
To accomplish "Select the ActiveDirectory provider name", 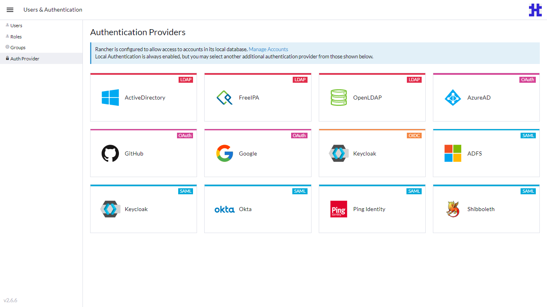I will (x=145, y=98).
